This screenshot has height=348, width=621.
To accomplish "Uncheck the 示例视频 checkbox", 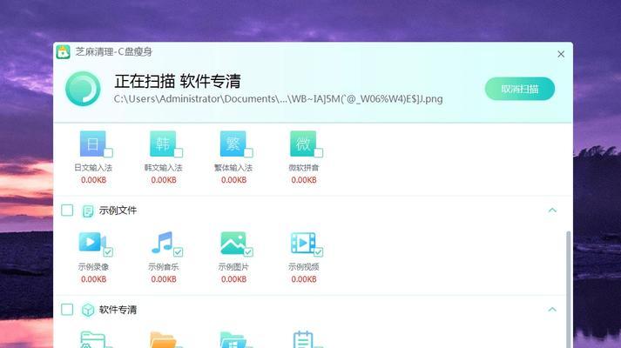I will coord(319,252).
